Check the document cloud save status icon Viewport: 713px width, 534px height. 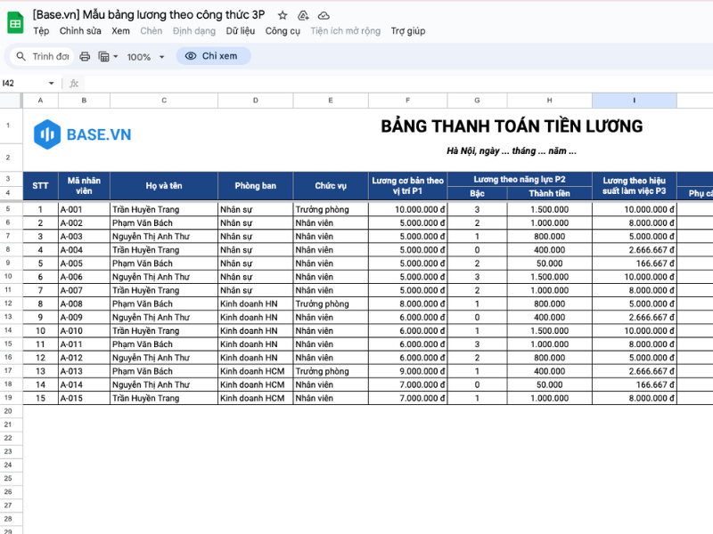pyautogui.click(x=323, y=15)
